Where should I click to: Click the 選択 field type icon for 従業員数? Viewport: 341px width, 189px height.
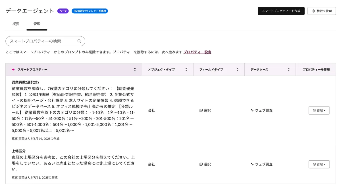[x=201, y=111]
